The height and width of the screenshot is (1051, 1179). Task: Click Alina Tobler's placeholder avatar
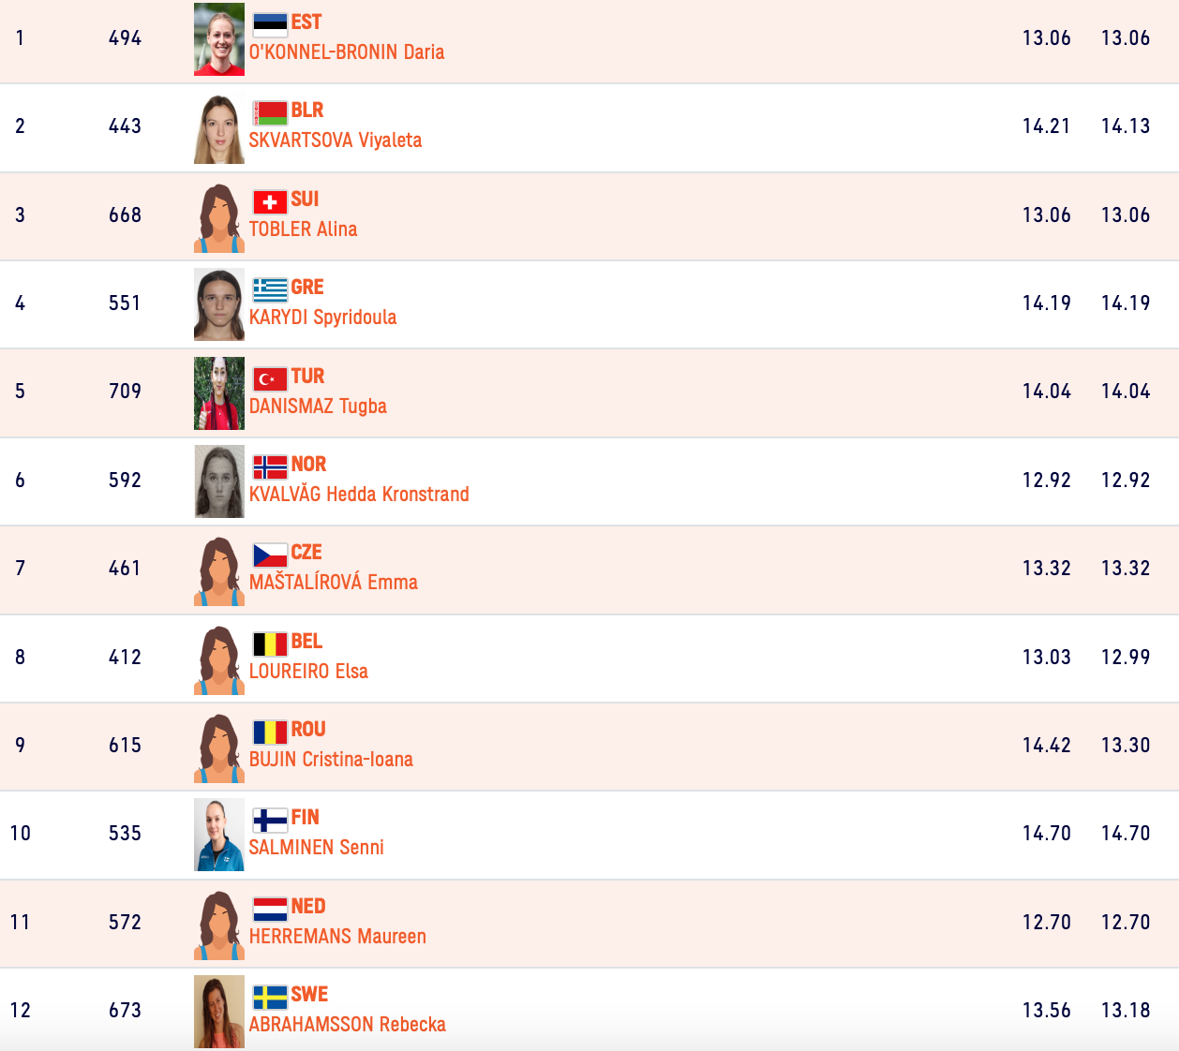click(219, 218)
